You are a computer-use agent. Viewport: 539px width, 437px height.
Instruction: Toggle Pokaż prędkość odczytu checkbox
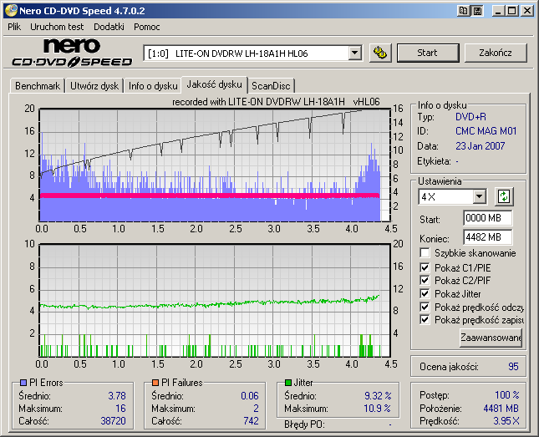coord(425,307)
